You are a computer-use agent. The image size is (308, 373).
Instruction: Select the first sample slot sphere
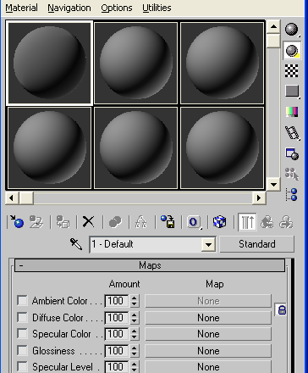pyautogui.click(x=50, y=63)
